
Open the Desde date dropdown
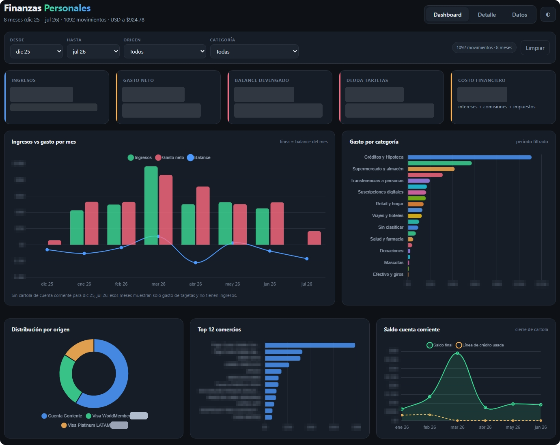37,52
